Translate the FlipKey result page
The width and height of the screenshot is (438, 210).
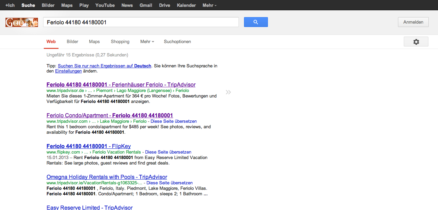tap(168, 152)
